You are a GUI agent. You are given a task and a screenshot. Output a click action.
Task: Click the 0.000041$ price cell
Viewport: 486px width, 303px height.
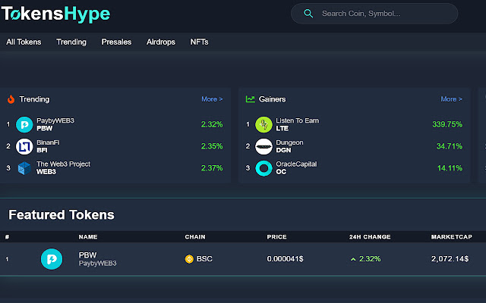pos(286,259)
